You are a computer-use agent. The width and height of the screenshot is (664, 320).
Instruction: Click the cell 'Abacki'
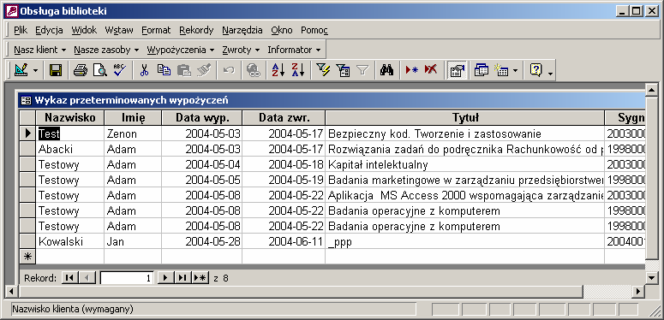tap(70, 149)
